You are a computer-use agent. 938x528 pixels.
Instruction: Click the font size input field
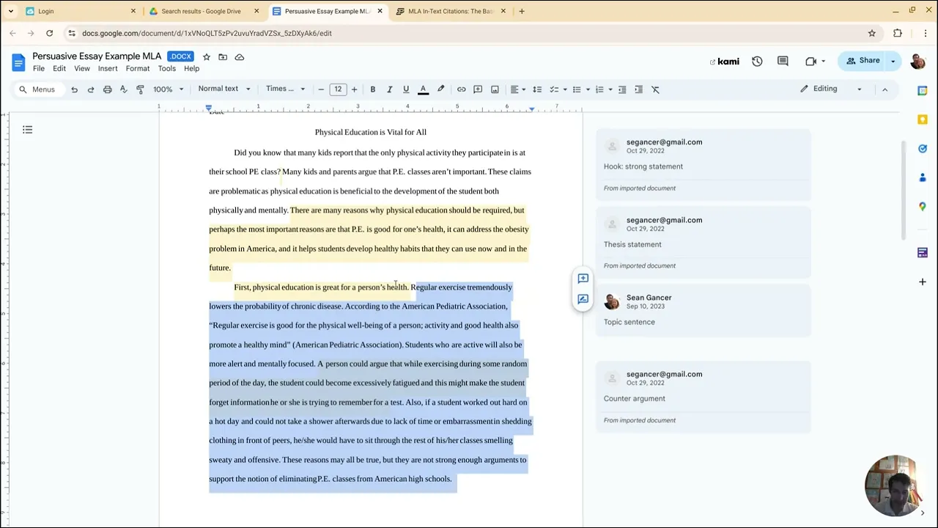coord(338,89)
